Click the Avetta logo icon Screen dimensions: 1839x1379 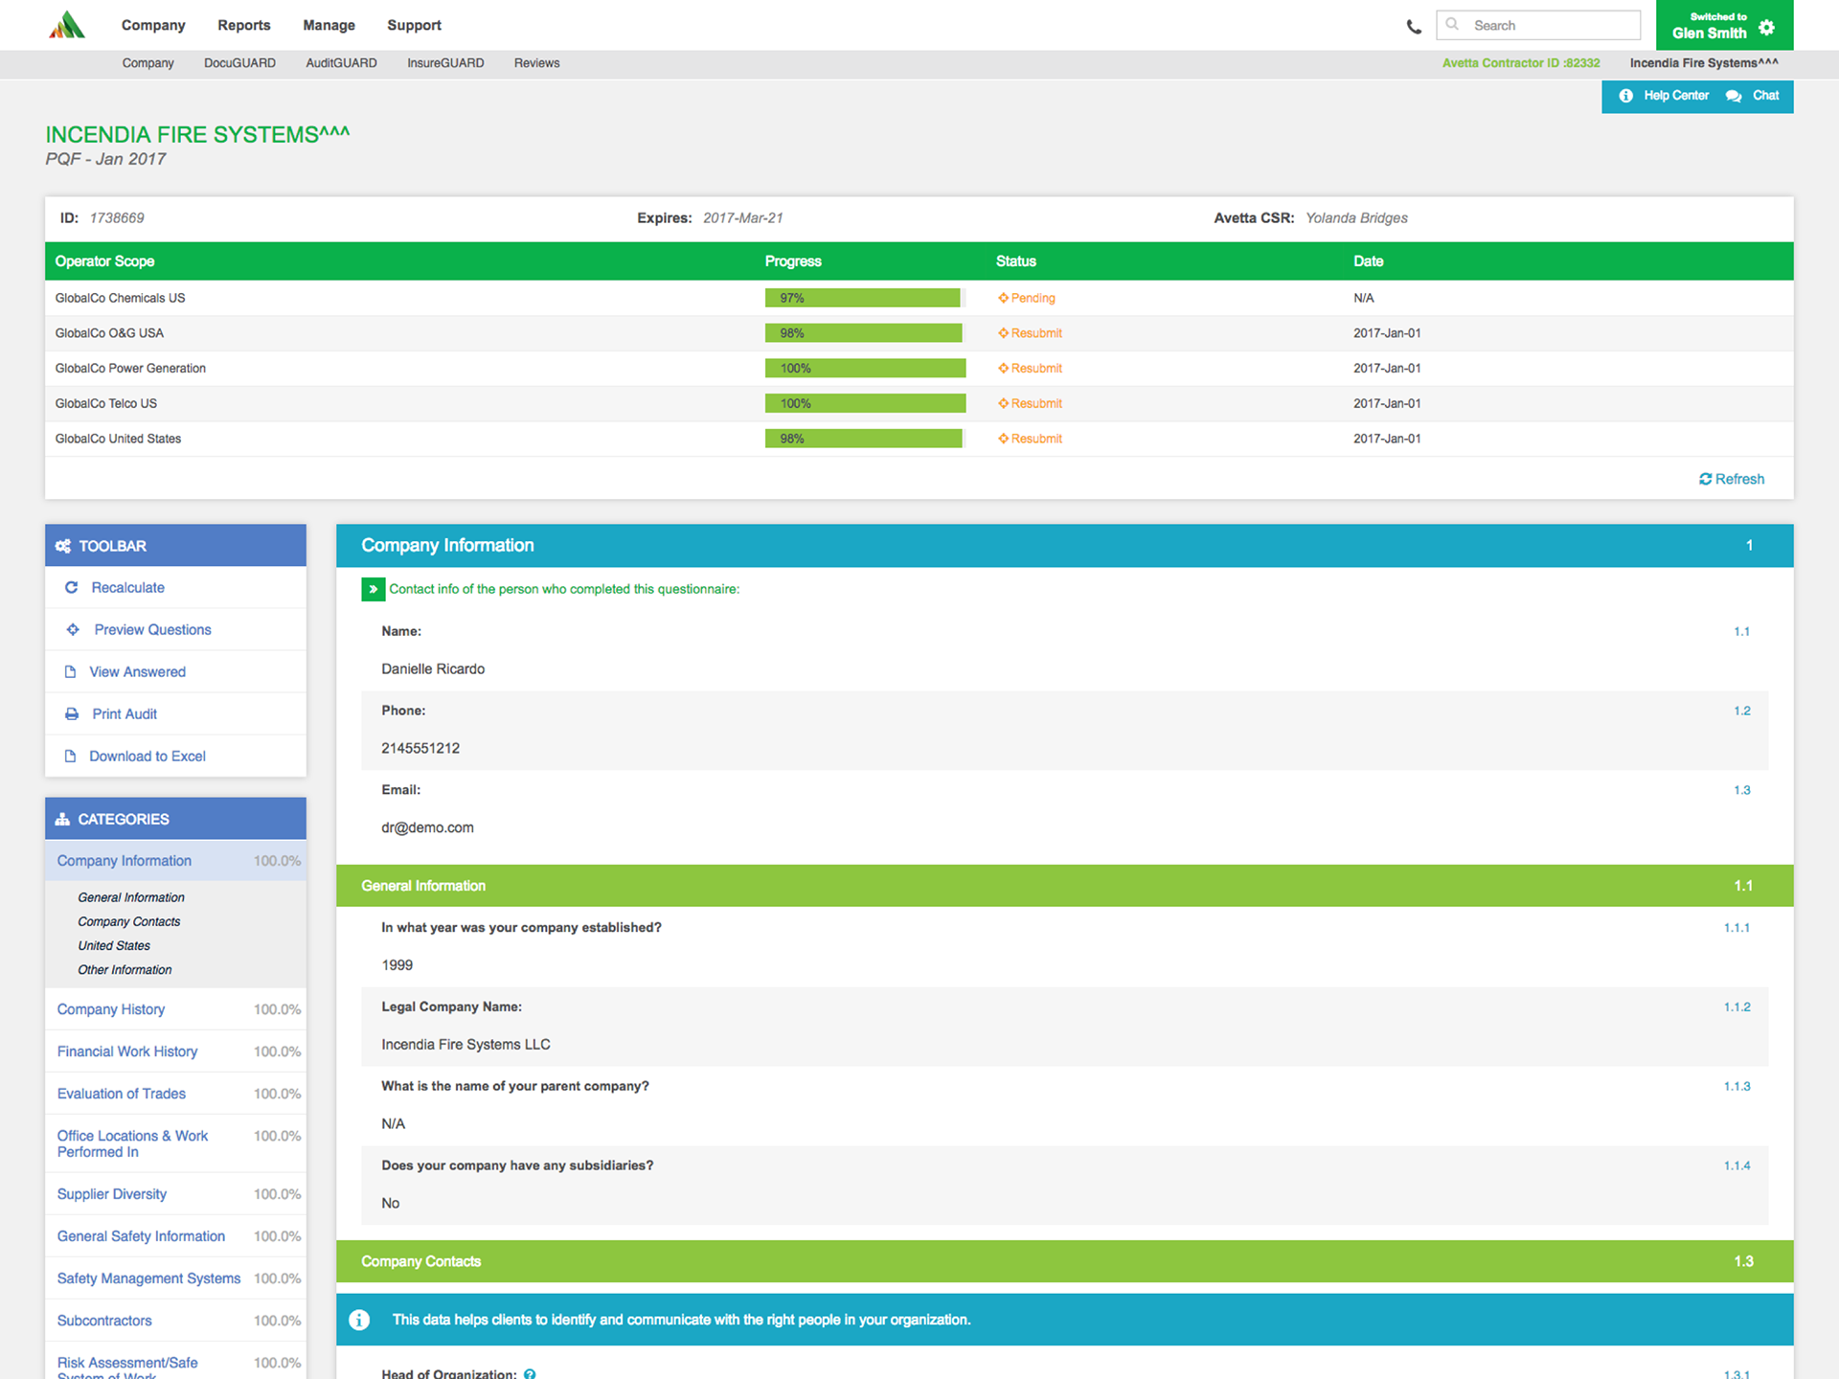(67, 25)
